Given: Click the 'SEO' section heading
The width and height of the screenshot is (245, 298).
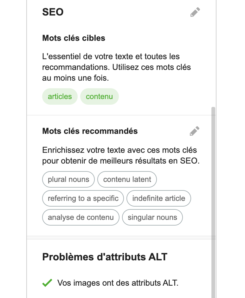Looking at the screenshot, I should [53, 12].
